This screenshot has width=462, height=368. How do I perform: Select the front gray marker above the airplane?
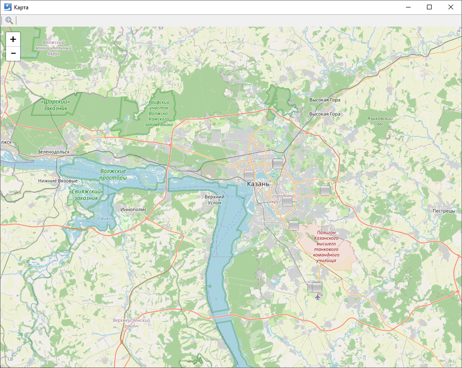[317, 287]
